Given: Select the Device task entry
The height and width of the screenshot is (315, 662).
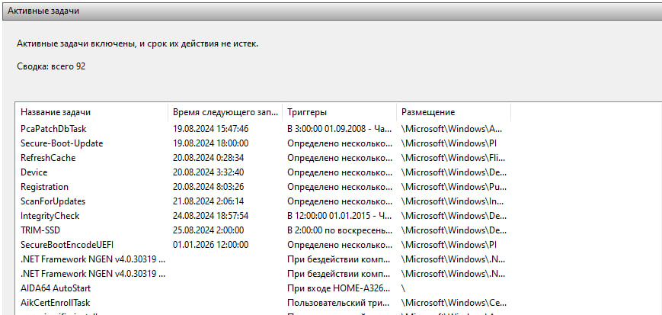Looking at the screenshot, I should click(34, 172).
